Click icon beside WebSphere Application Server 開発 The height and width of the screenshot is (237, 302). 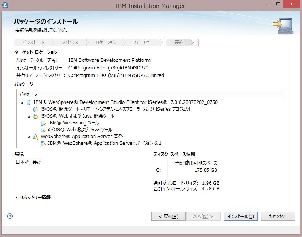click(x=36, y=137)
